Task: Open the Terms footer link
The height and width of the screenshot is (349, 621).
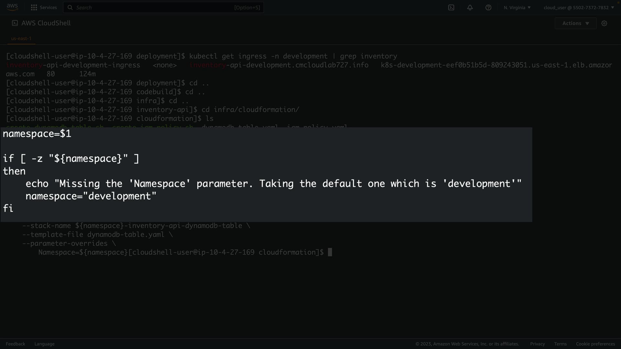Action: point(560,344)
